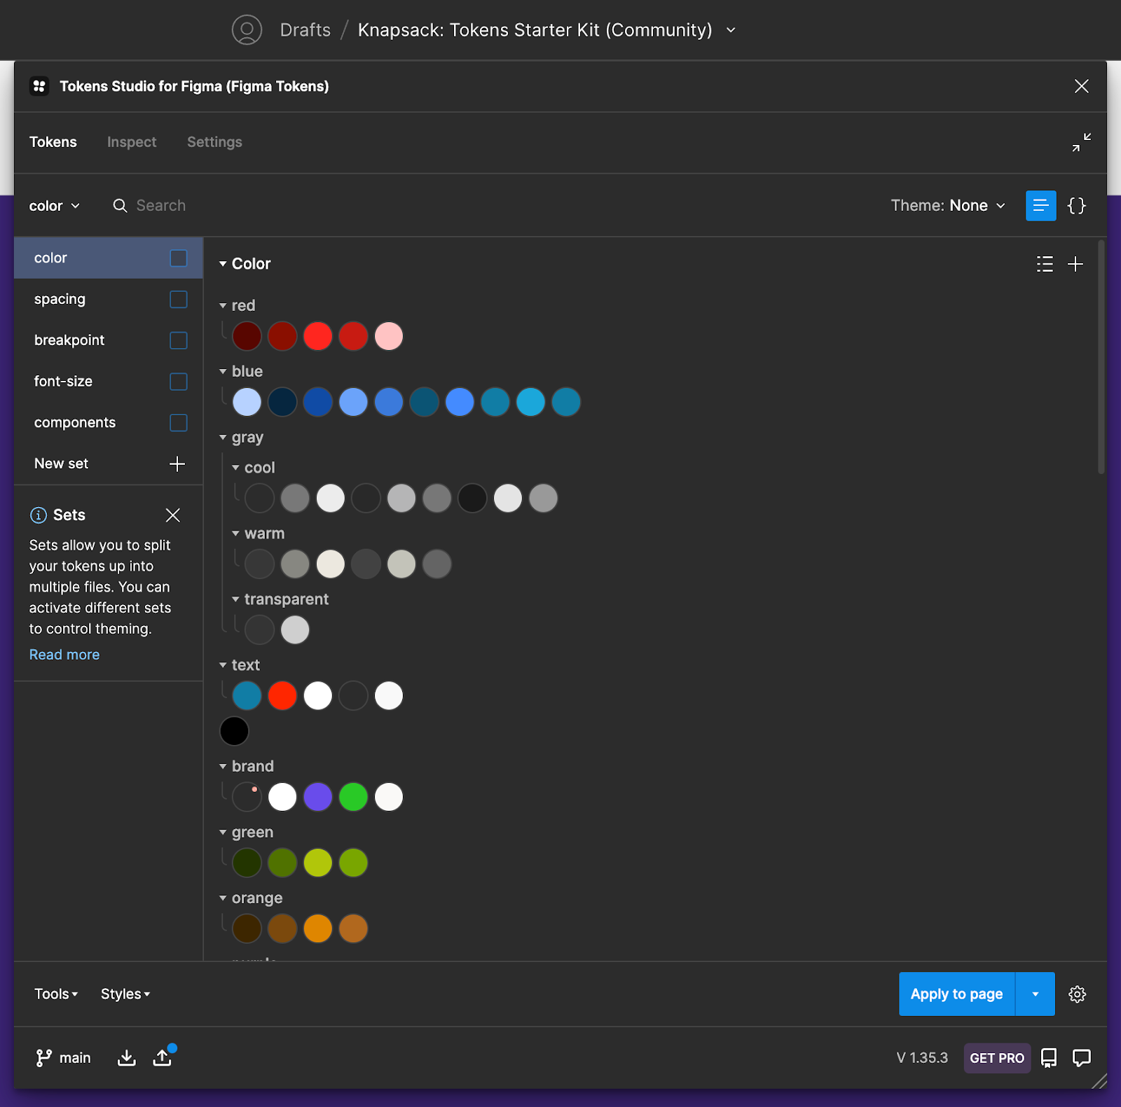Select the purple brand color swatch

(318, 797)
